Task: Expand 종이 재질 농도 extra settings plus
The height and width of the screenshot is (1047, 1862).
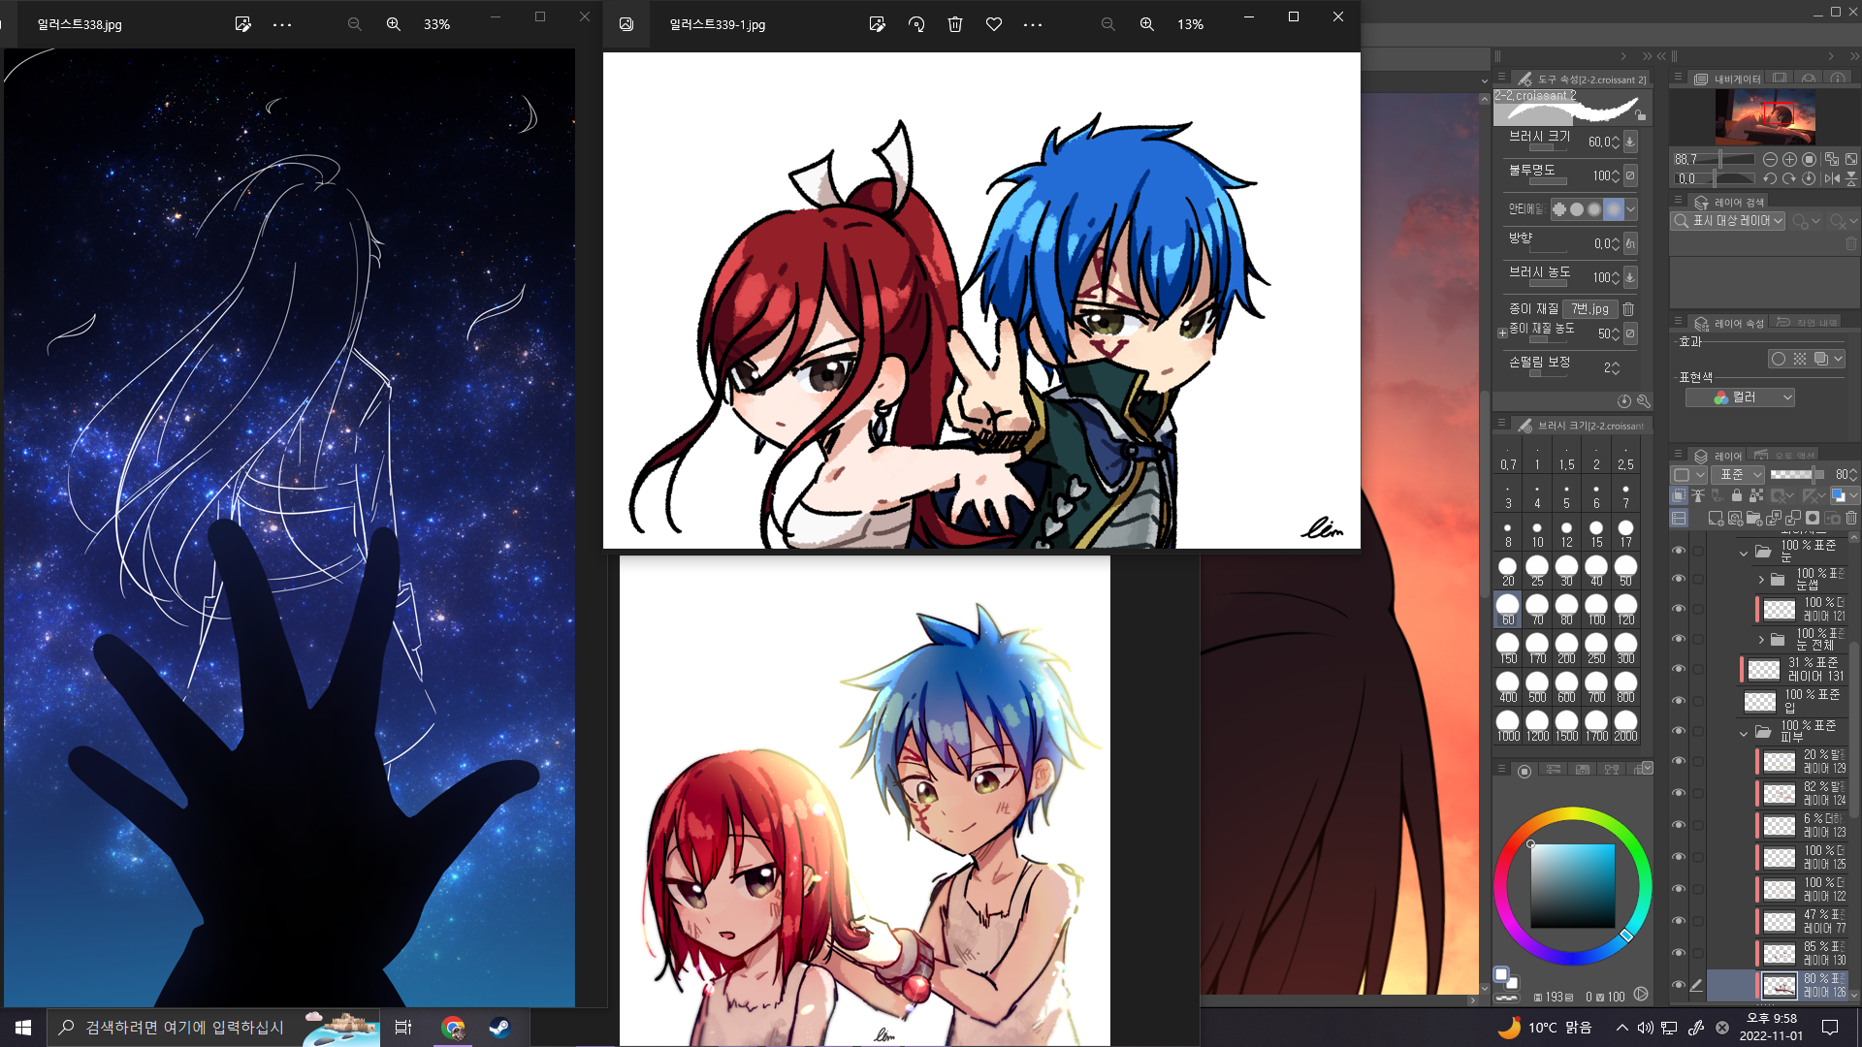Action: pos(1502,333)
